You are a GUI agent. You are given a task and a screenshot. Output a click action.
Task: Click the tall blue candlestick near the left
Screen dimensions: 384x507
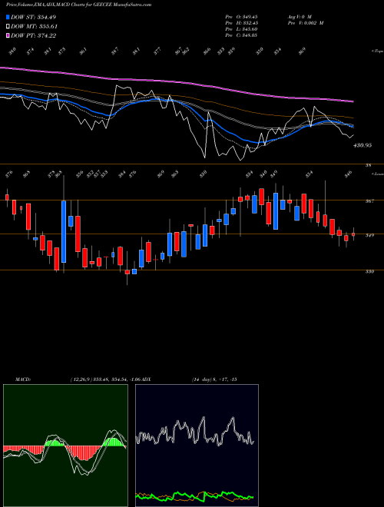(64, 231)
